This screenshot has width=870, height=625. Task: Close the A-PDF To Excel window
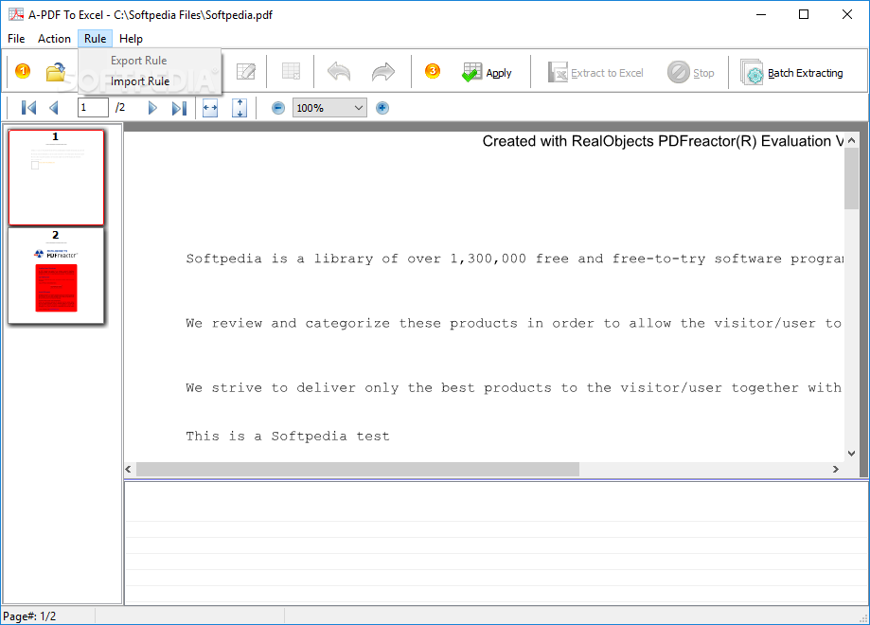pyautogui.click(x=846, y=14)
